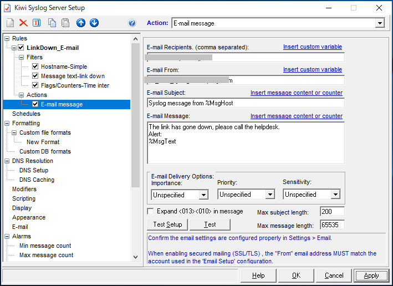This screenshot has height=286, width=393.
Task: Click the red X Delete icon
Action: (x=23, y=23)
